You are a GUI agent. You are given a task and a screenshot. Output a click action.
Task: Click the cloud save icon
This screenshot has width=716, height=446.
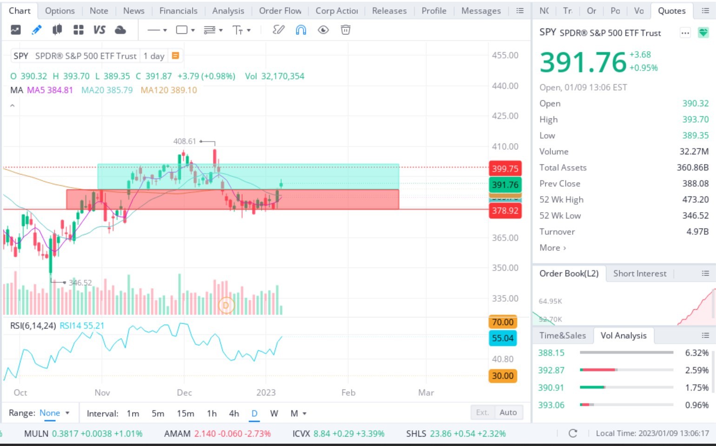tap(120, 30)
